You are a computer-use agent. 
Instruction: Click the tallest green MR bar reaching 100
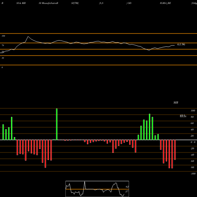(57, 124)
